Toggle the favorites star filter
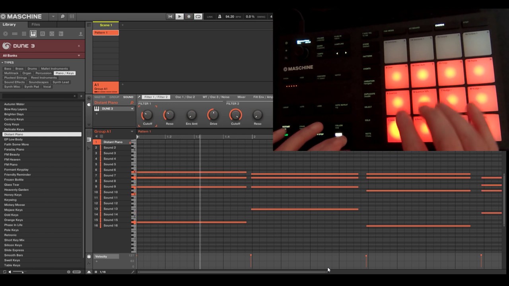Image resolution: width=509 pixels, height=286 pixels. (x=81, y=96)
